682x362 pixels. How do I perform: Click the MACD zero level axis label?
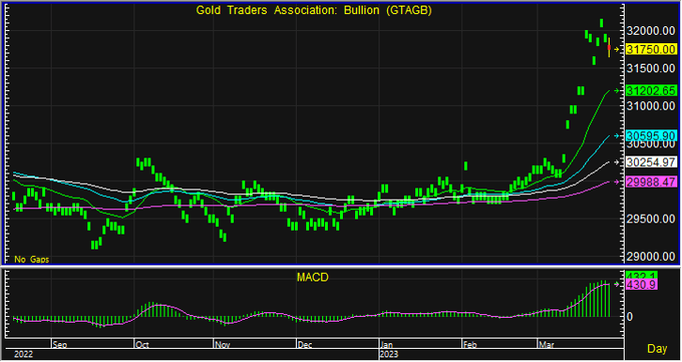629,316
